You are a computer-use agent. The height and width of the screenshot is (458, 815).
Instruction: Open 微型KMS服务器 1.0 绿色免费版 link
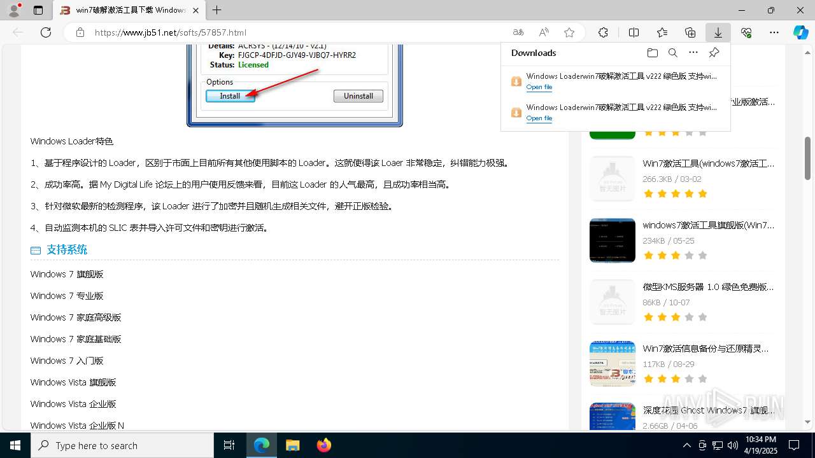709,287
